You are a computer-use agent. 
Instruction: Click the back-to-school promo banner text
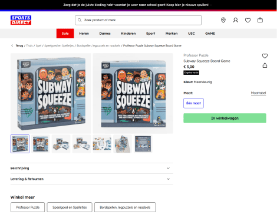136,5
